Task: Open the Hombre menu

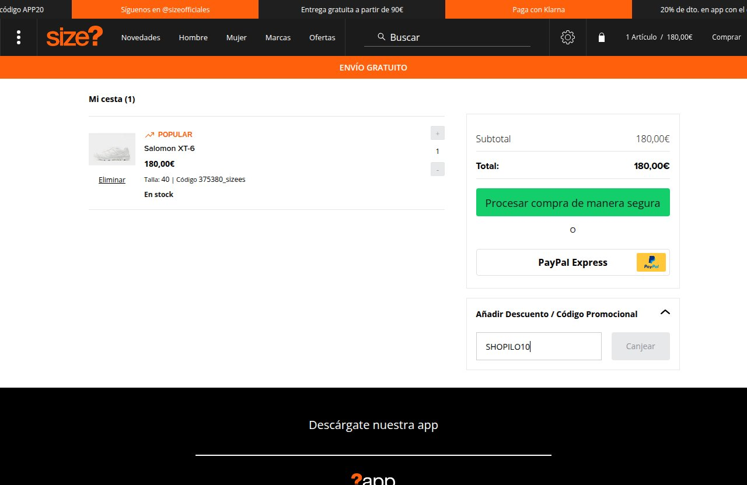Action: click(x=193, y=37)
